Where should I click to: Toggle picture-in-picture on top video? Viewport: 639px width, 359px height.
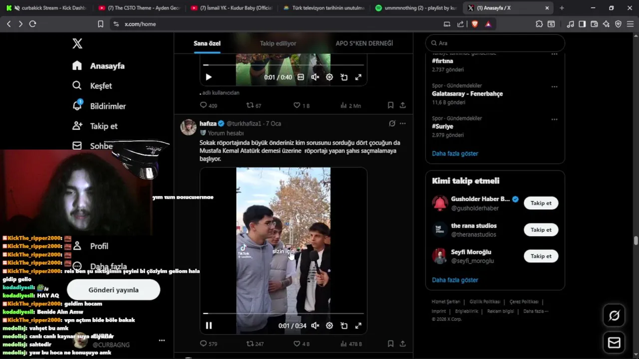(344, 77)
